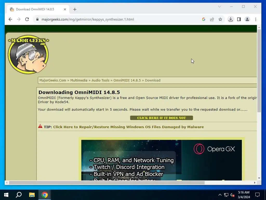Open the tab search dropdown chevron

click(x=219, y=7)
